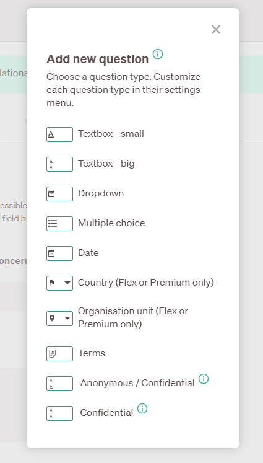Select the Confidential question type icon
Image resolution: width=263 pixels, height=463 pixels.
(x=59, y=413)
